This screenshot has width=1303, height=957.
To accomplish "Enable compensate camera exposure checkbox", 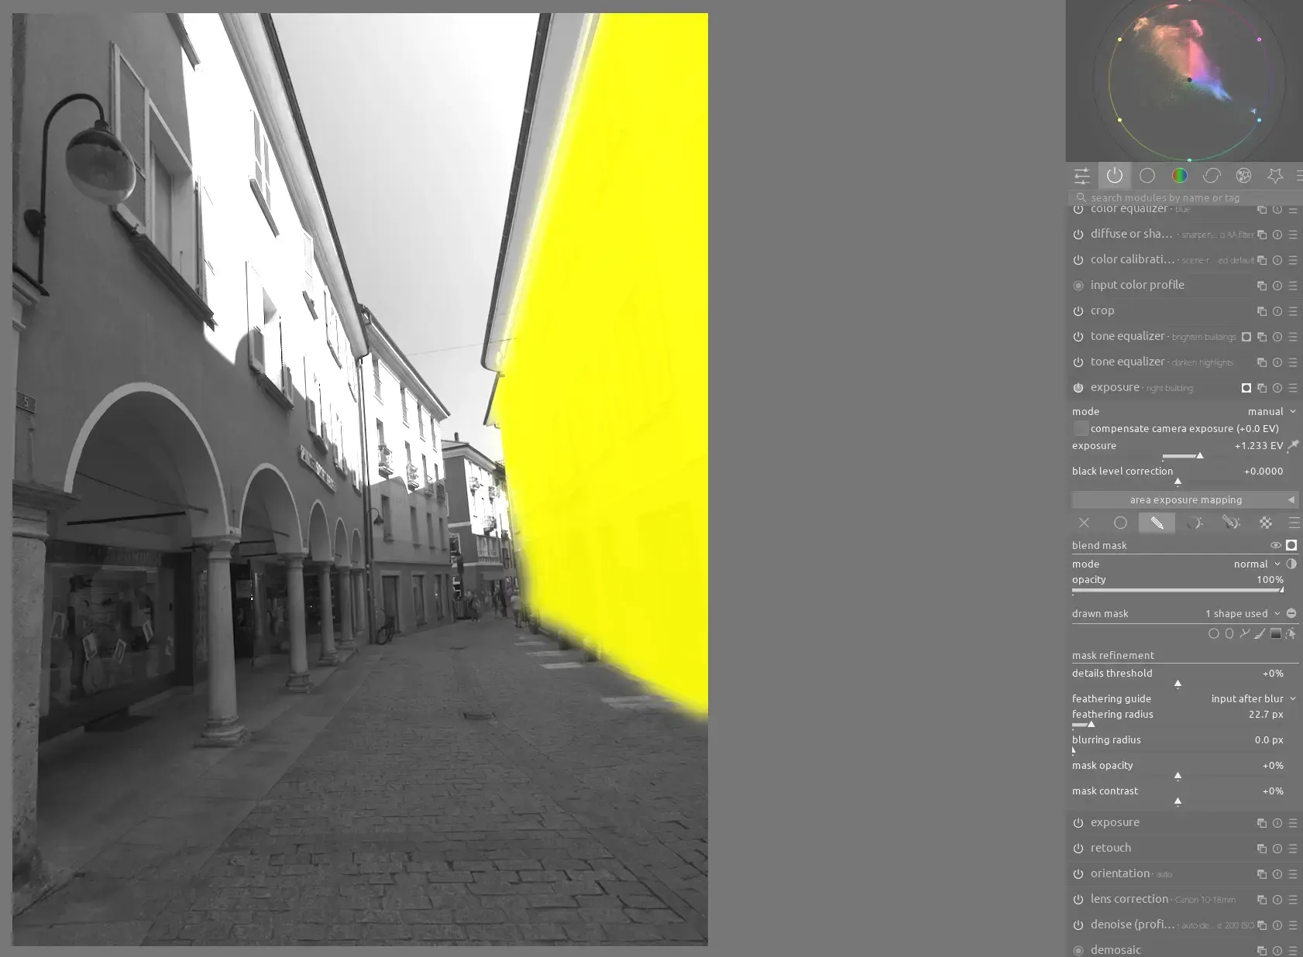I will (x=1081, y=428).
